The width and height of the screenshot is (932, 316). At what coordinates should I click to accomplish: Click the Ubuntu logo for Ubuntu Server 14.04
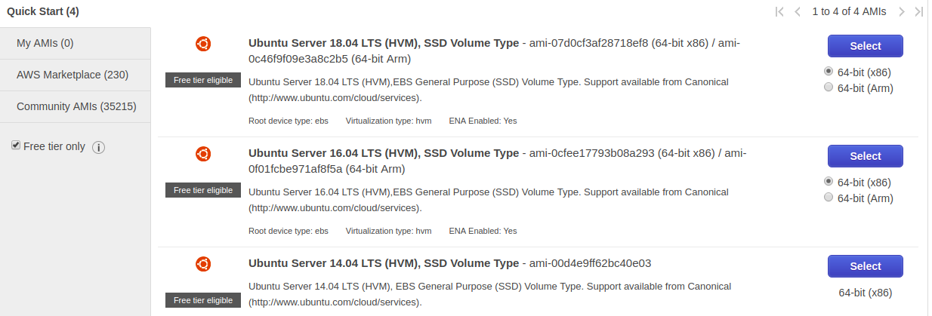pyautogui.click(x=203, y=264)
